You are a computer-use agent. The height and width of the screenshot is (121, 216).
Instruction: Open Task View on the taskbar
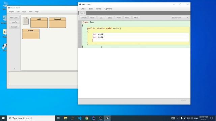pyautogui.click(x=58, y=118)
